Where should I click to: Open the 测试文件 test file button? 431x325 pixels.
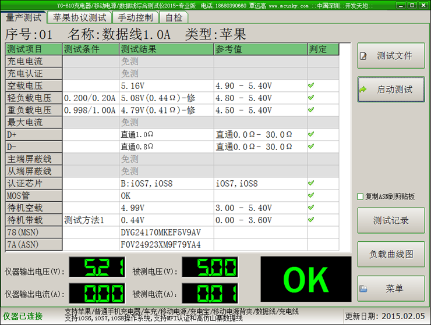[390, 56]
